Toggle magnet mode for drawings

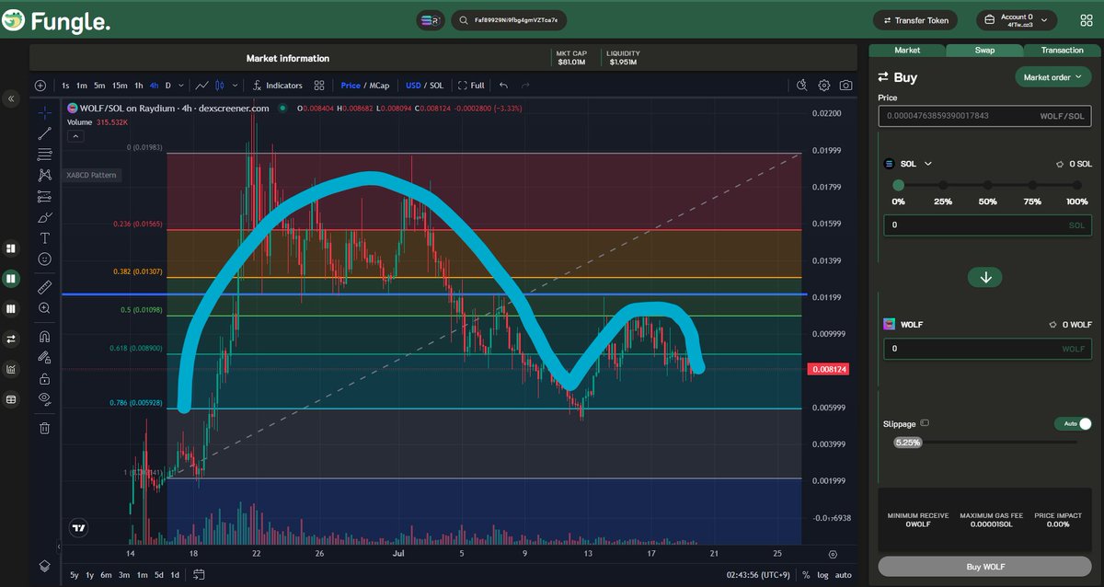[44, 338]
